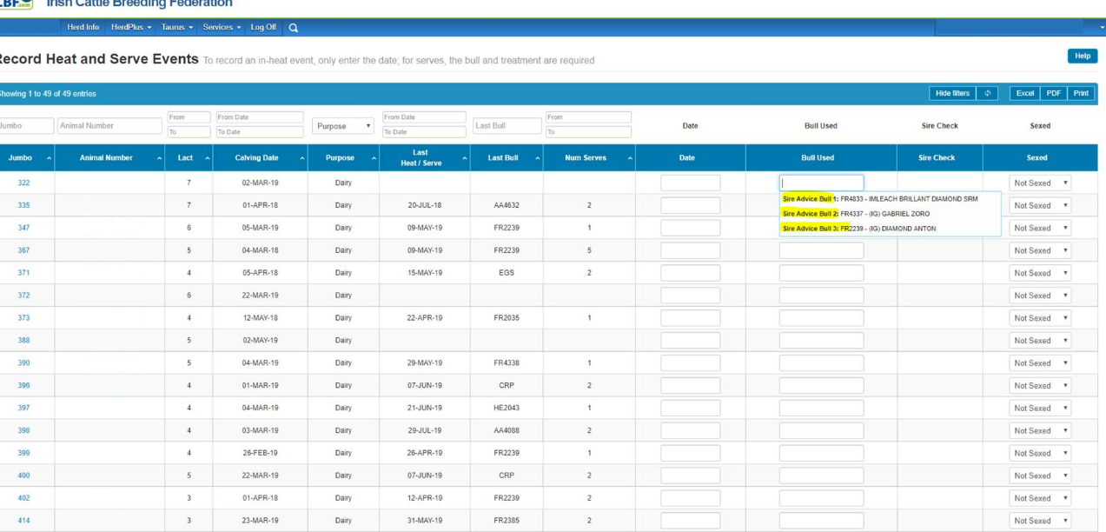This screenshot has width=1106, height=532.
Task: Open cow 347 Jumbo link
Action: [x=23, y=228]
